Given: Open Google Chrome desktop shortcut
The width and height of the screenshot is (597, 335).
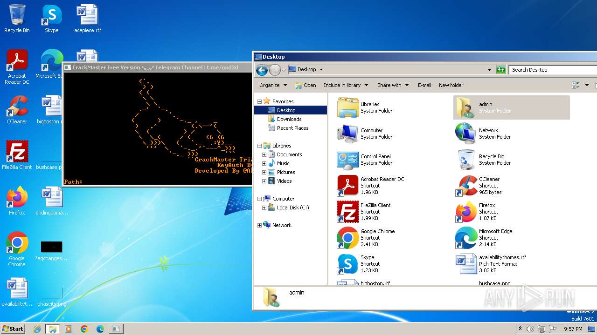Looking at the screenshot, I should tap(17, 249).
